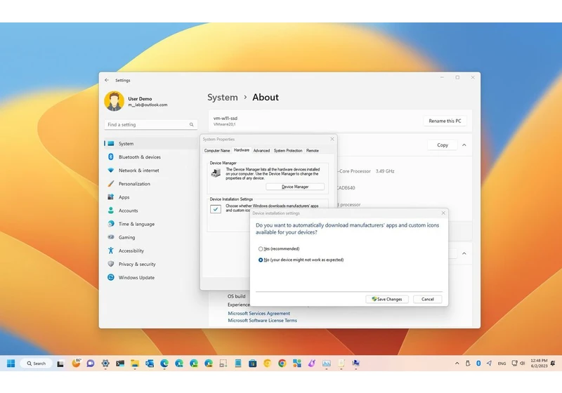
Task: Click the ENG language indicator
Action: [502, 364]
